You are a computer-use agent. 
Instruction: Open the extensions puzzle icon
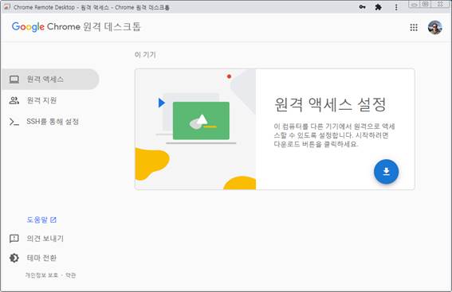378,7
